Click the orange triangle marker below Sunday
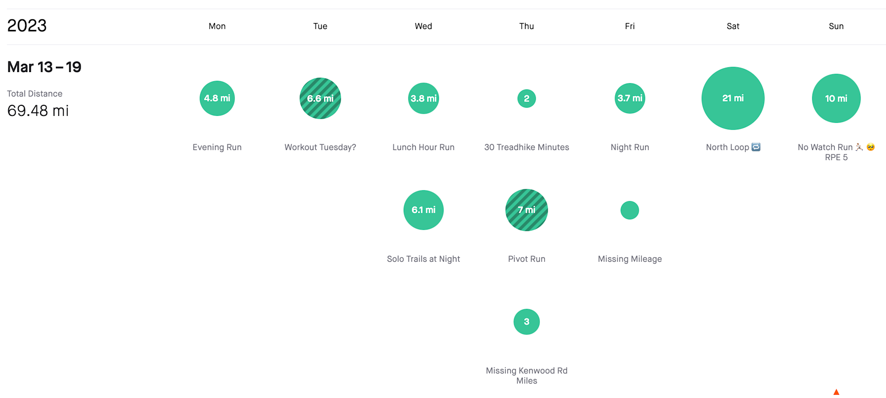Screen dimensions: 886x398 [836, 392]
